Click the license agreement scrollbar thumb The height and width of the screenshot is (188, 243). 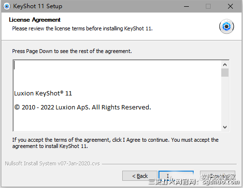pyautogui.click(x=225, y=73)
